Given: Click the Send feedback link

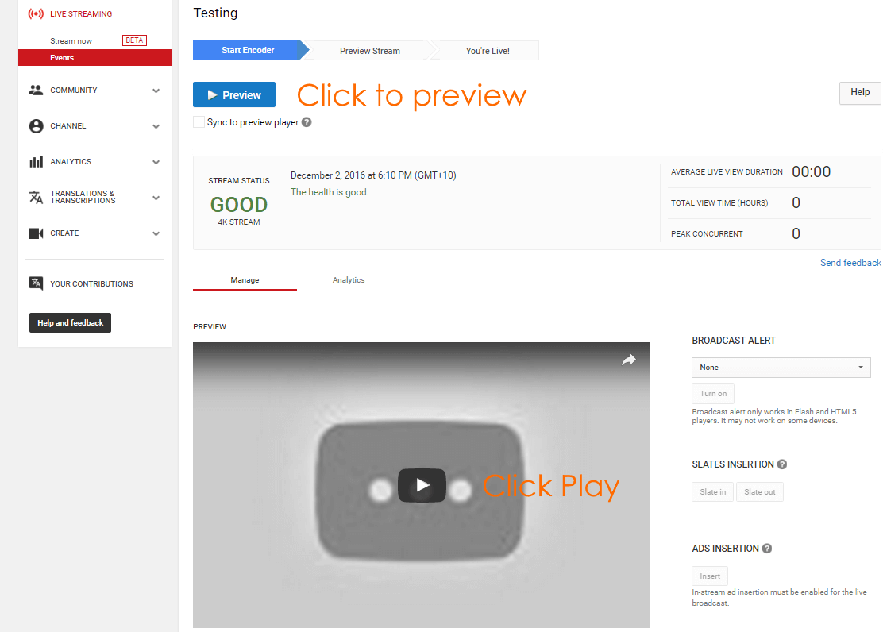Looking at the screenshot, I should (x=850, y=263).
